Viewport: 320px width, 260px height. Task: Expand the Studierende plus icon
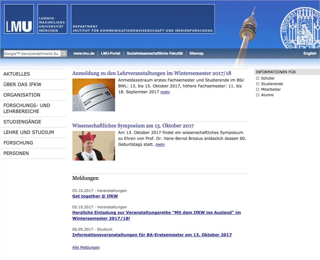pos(258,84)
